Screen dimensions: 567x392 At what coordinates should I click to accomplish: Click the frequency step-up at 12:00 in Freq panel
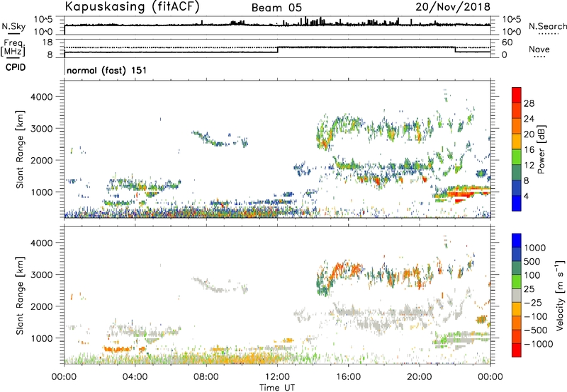278,50
